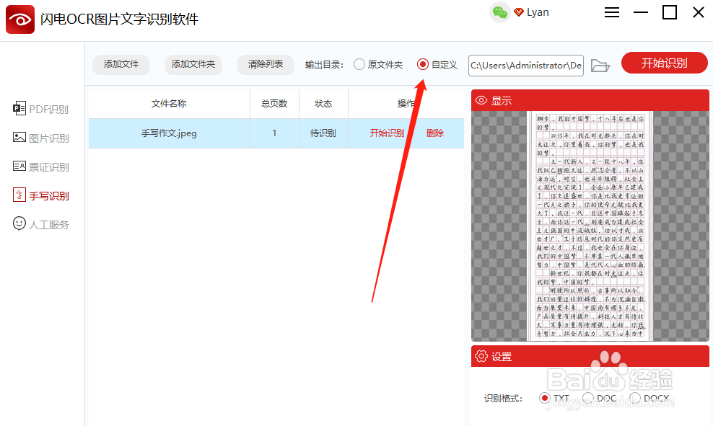713x426 pixels.
Task: Click the folder browse icon beside the path
Action: [600, 65]
